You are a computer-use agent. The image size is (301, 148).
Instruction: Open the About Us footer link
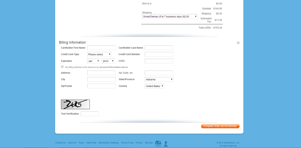[x=72, y=143]
